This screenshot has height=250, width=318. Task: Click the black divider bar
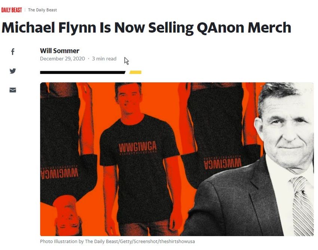point(83,72)
